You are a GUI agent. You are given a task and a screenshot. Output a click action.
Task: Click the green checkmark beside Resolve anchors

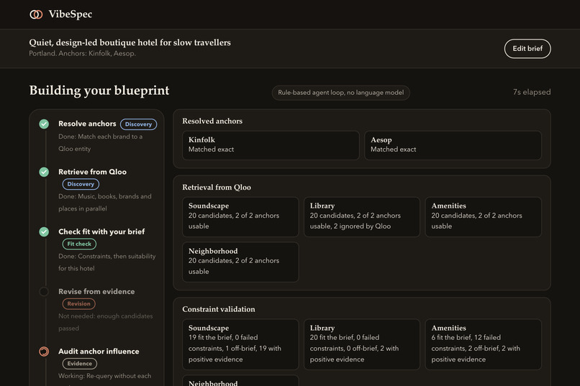[44, 124]
